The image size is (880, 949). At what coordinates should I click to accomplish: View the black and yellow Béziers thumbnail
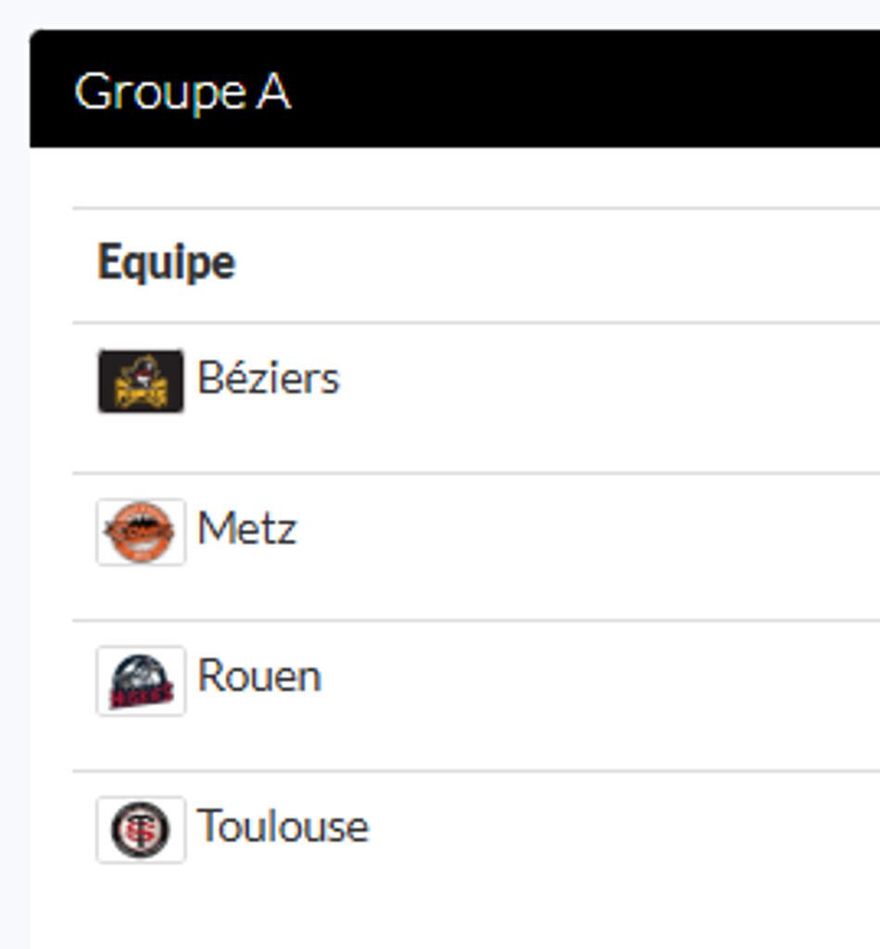click(x=141, y=381)
